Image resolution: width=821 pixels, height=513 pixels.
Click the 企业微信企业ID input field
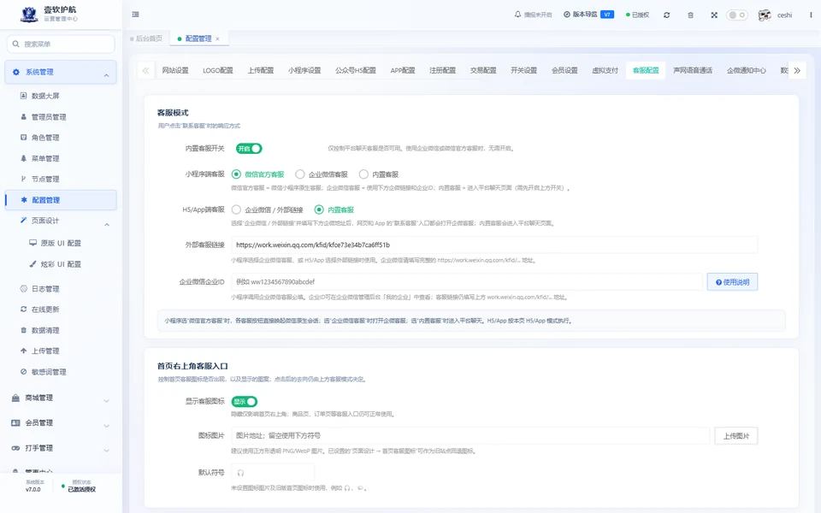[467, 282]
